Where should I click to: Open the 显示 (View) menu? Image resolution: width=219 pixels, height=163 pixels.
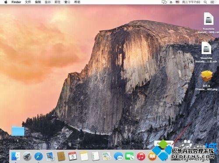pos(48,2)
